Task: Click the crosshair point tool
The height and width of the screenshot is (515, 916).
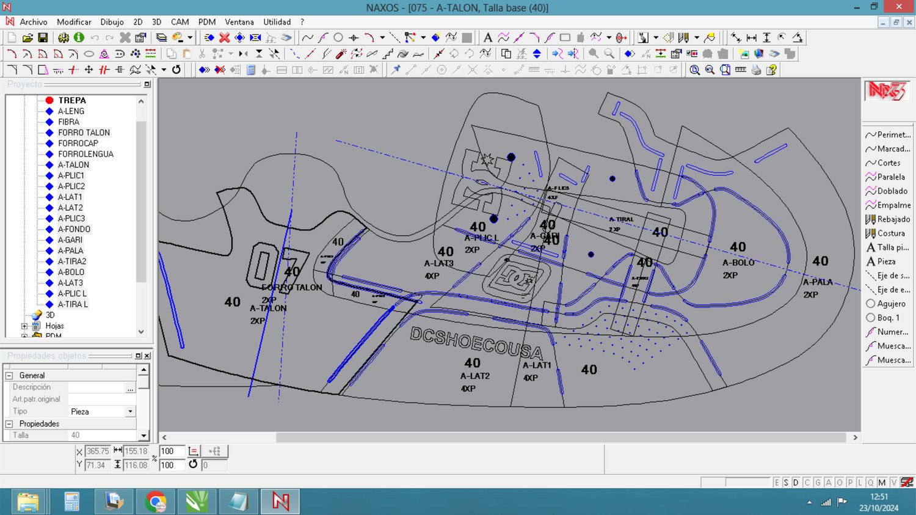Action: click(353, 38)
